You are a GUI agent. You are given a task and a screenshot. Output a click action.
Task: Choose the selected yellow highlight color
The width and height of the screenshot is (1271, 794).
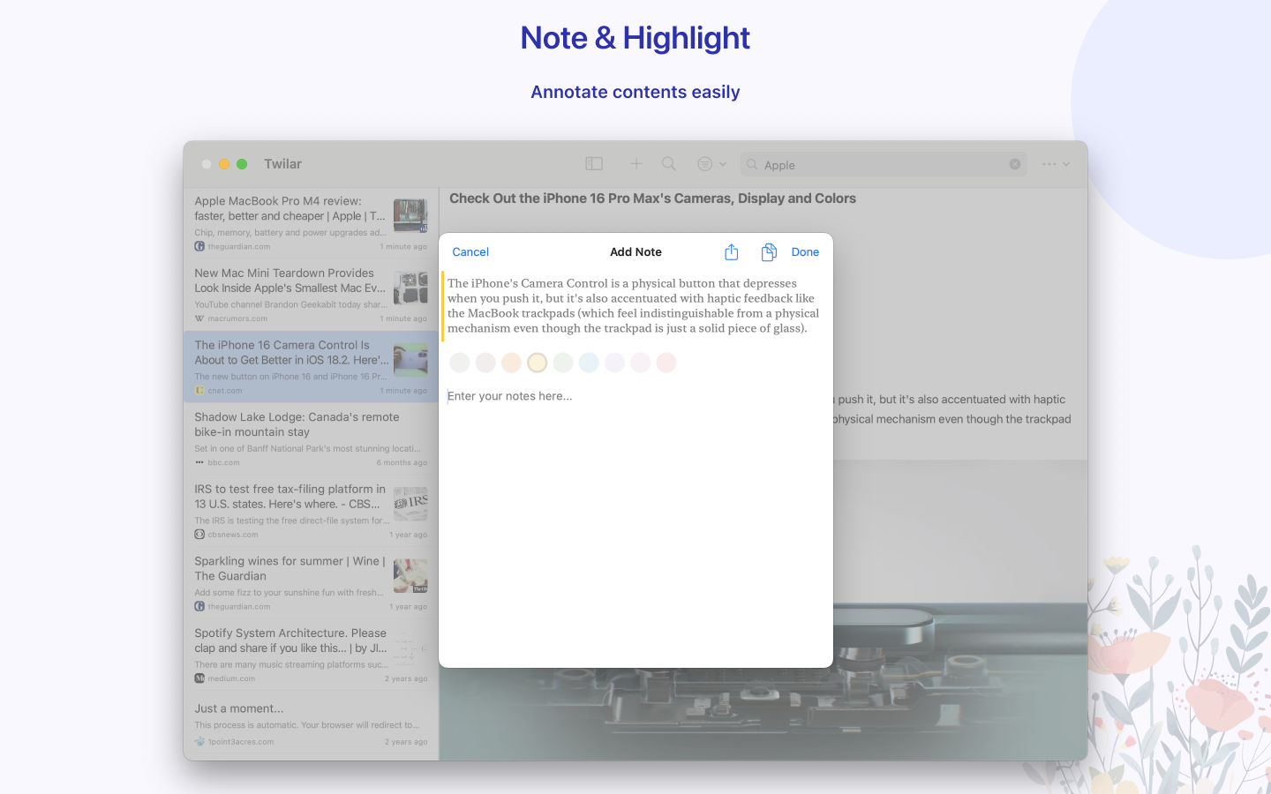pos(538,363)
